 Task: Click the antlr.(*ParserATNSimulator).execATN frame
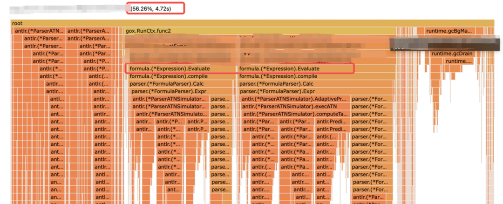[294, 107]
